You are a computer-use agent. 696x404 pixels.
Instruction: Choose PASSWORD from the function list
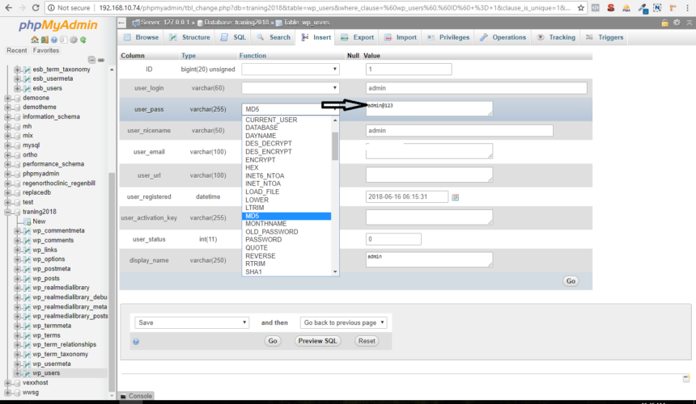(x=264, y=240)
